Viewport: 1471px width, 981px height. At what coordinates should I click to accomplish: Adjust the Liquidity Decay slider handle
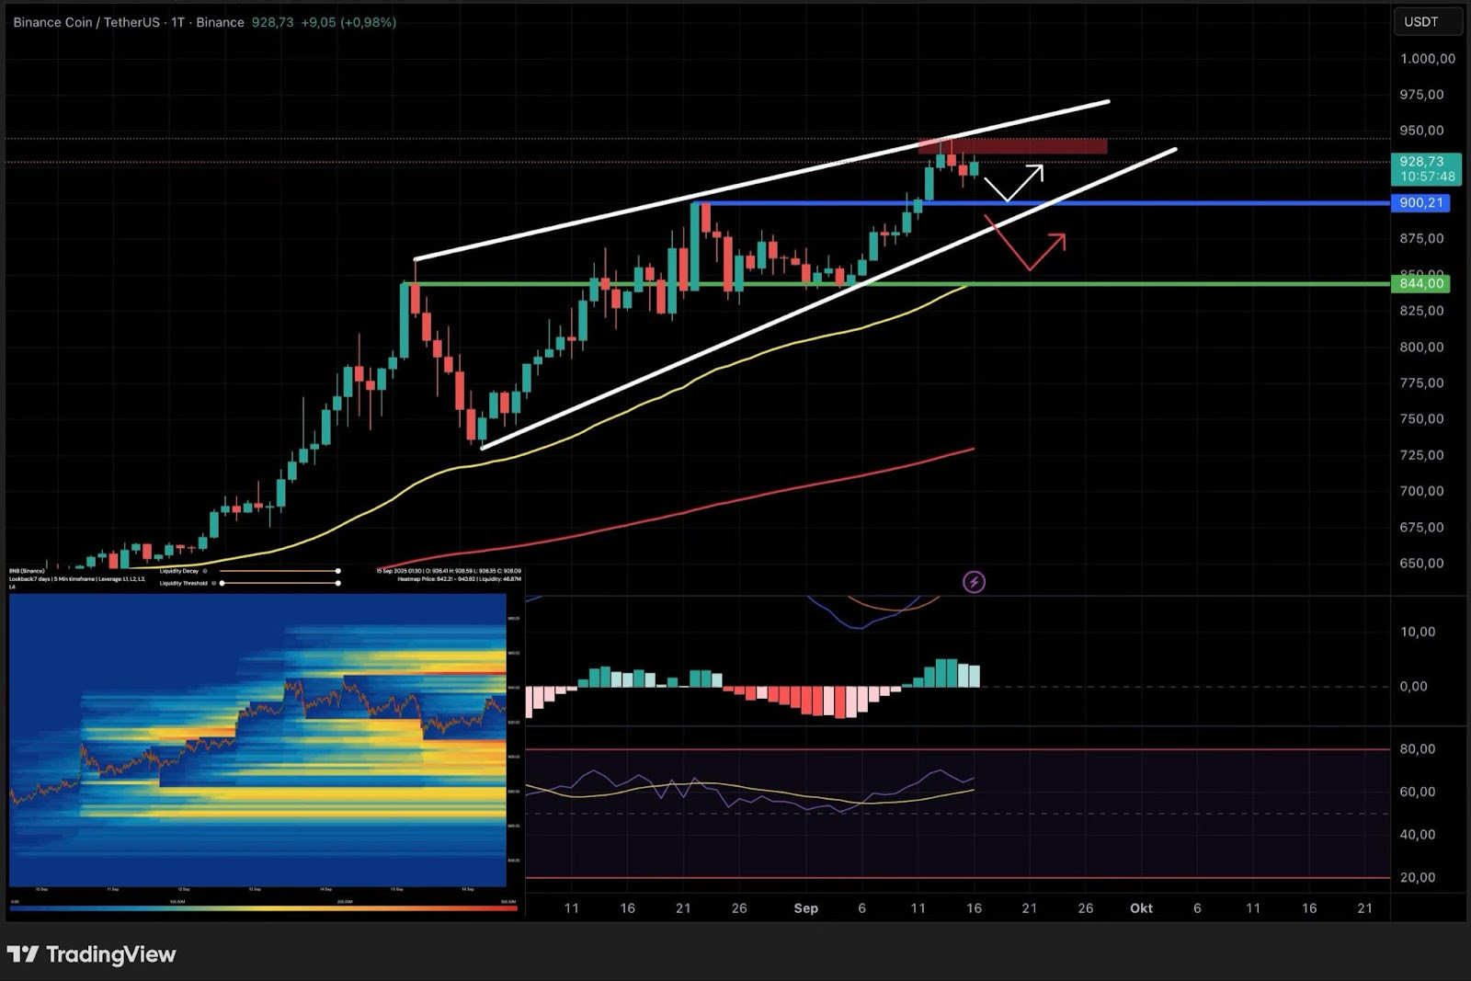pos(338,571)
